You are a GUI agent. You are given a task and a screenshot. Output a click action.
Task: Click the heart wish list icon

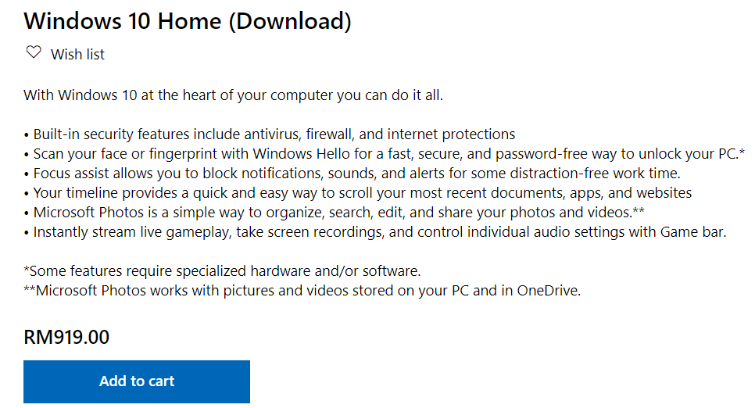tap(34, 53)
